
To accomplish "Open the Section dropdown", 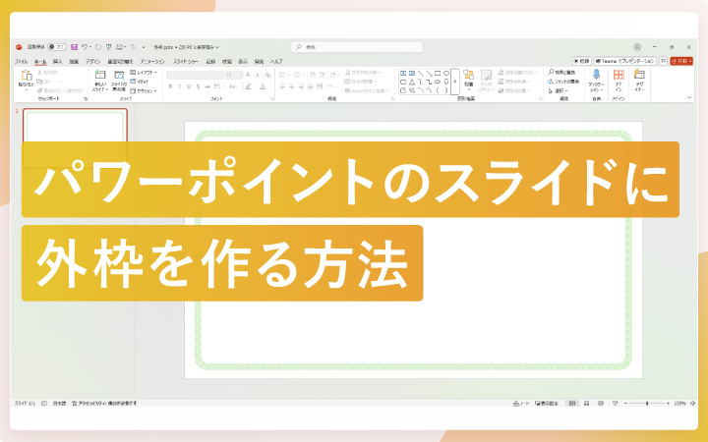I will pos(143,90).
